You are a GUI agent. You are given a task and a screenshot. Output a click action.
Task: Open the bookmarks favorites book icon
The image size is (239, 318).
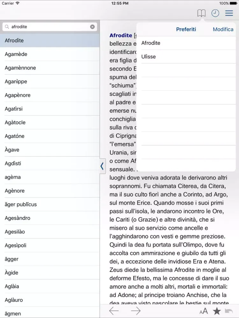(x=201, y=13)
